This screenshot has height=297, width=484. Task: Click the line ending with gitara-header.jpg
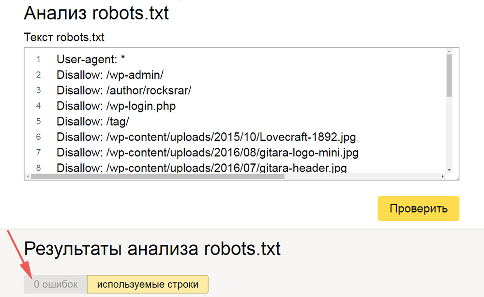(201, 168)
